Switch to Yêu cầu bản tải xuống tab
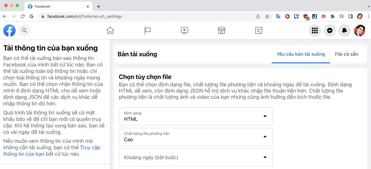Viewport: 371px width, 169px height. coord(301,54)
